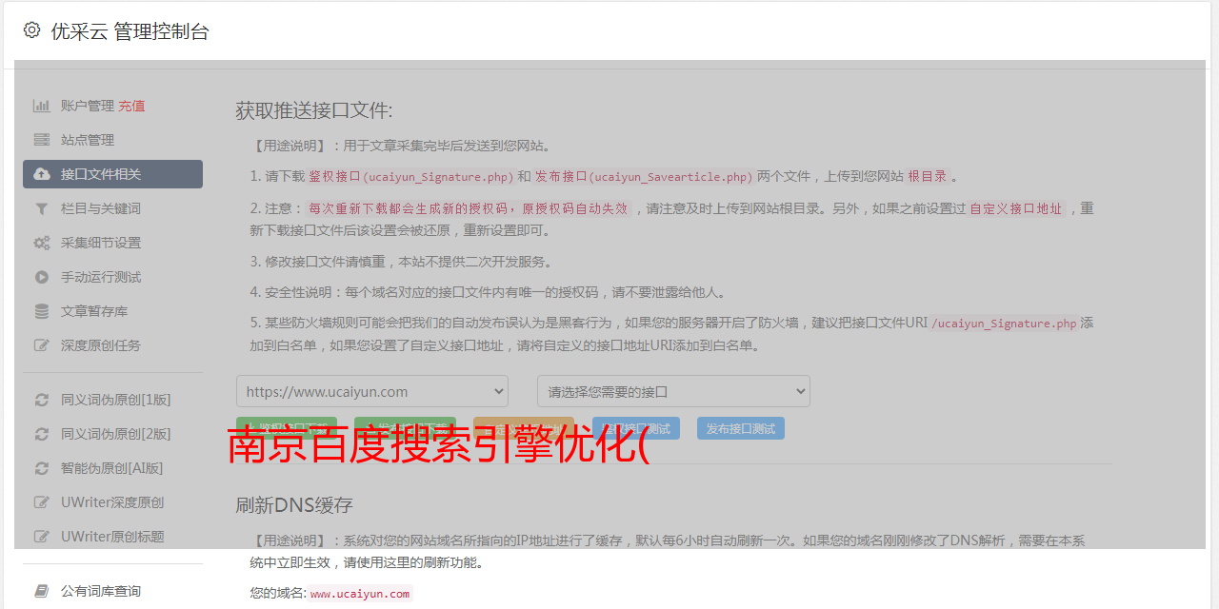Click the highlighted 根目录 text in step 1
The height and width of the screenshot is (609, 1219).
coord(927,177)
